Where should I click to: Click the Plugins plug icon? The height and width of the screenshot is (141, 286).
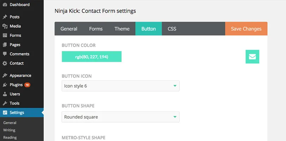click(x=5, y=85)
